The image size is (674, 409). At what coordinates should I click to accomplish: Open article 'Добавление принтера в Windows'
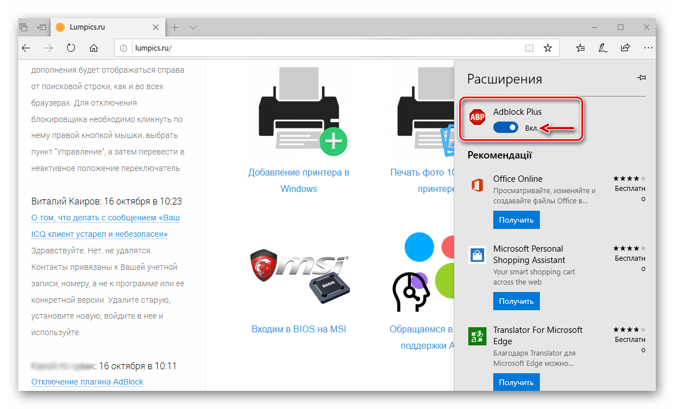(299, 181)
